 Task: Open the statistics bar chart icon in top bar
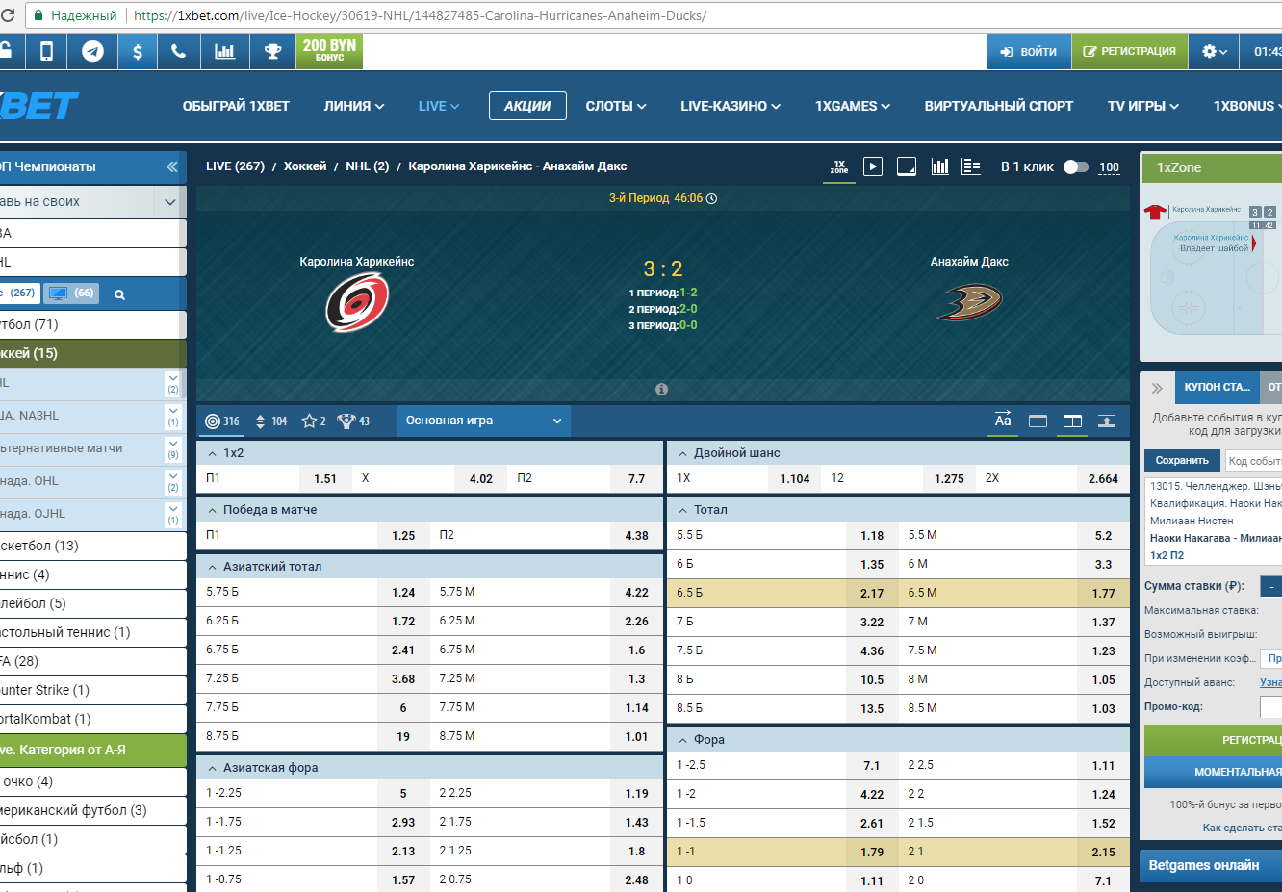[224, 52]
